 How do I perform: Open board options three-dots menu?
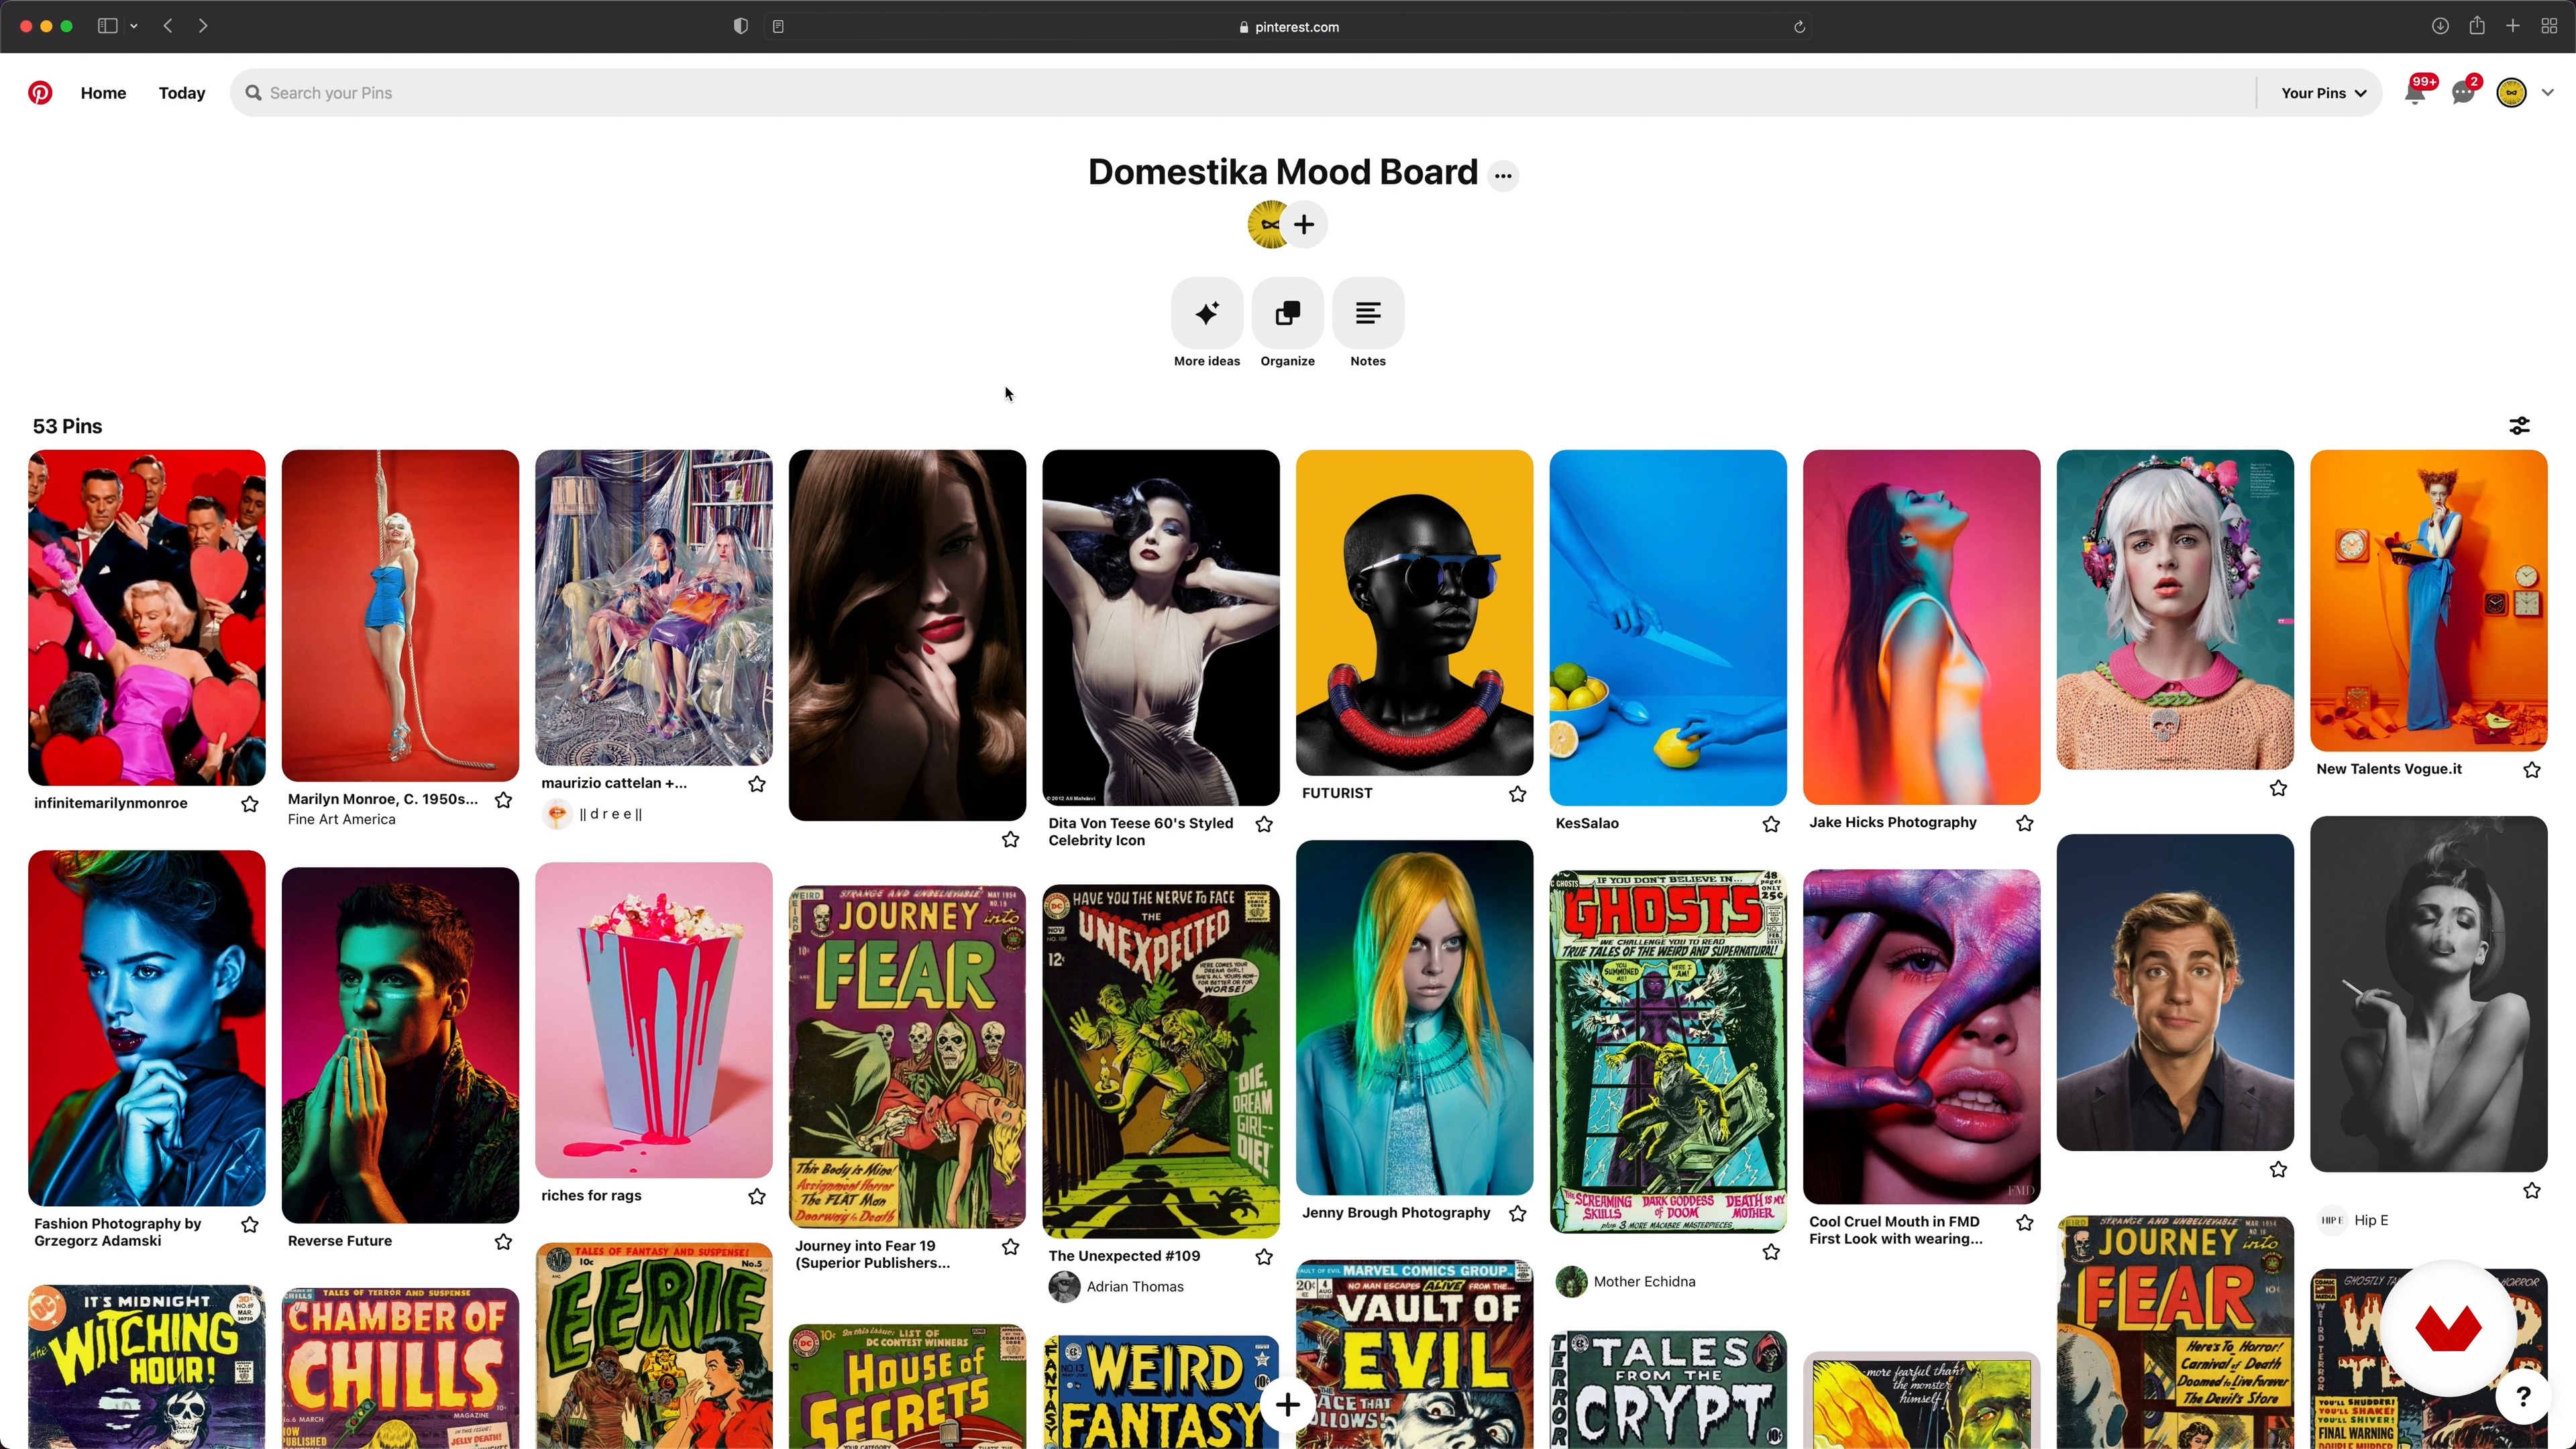pos(1502,176)
